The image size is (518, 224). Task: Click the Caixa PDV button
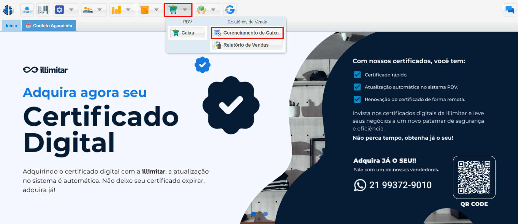(x=188, y=33)
